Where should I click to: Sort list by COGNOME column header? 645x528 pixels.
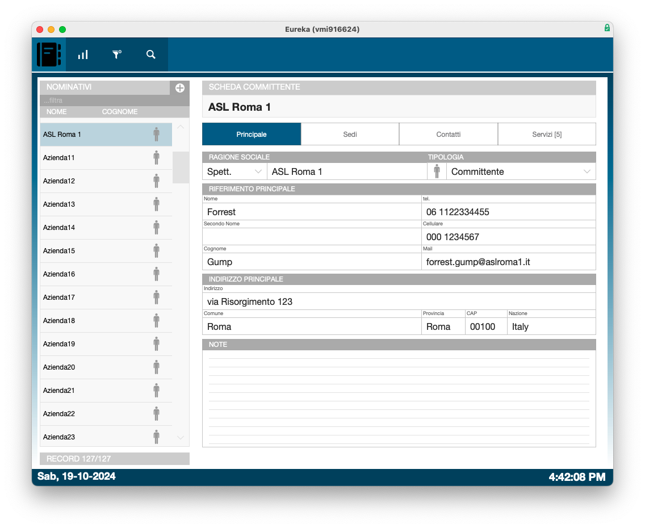[x=120, y=112]
